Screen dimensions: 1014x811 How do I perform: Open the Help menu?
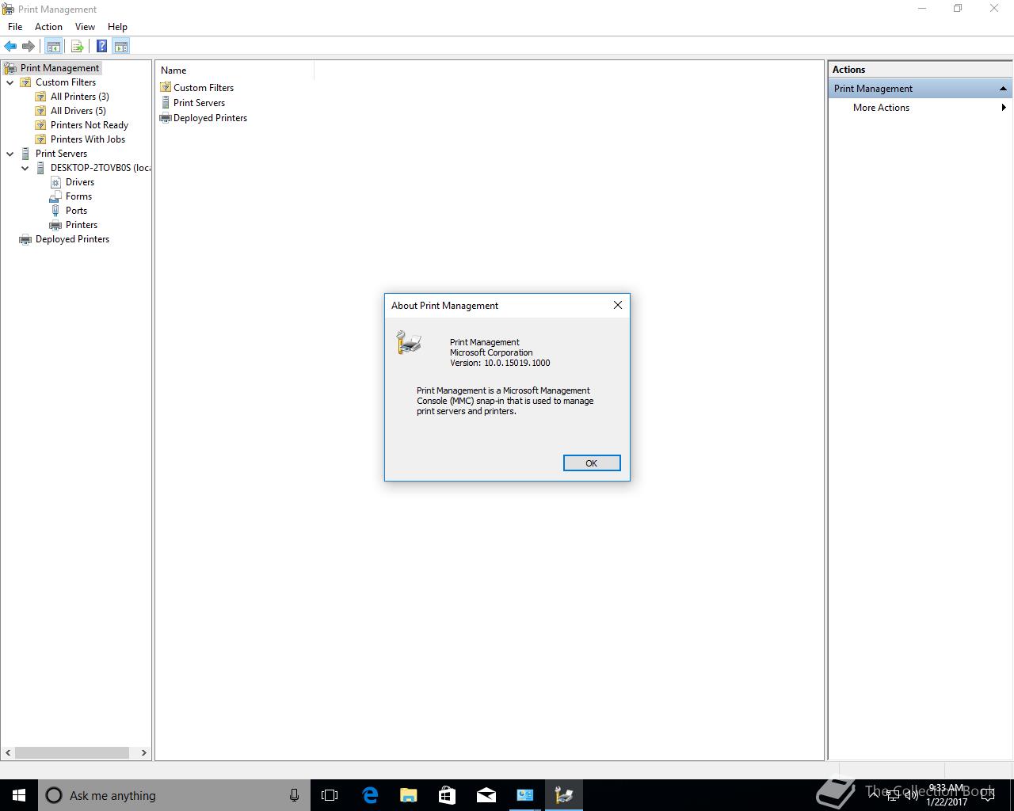[117, 27]
